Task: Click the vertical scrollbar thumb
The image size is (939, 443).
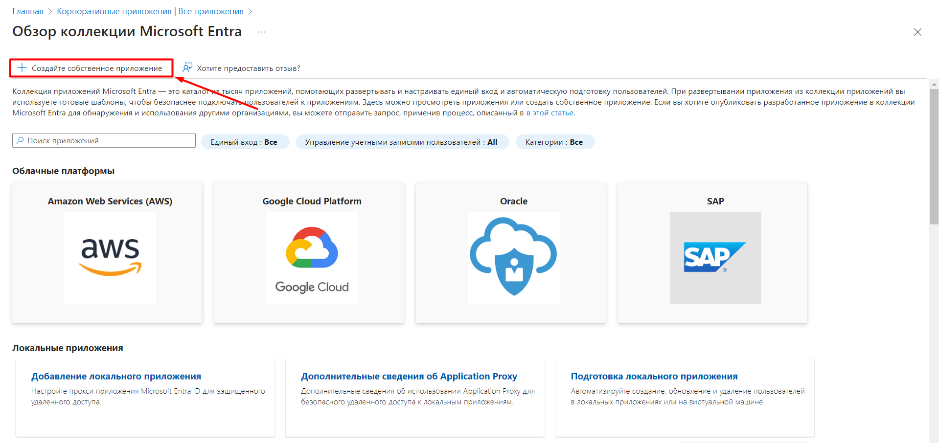Action: point(934,156)
